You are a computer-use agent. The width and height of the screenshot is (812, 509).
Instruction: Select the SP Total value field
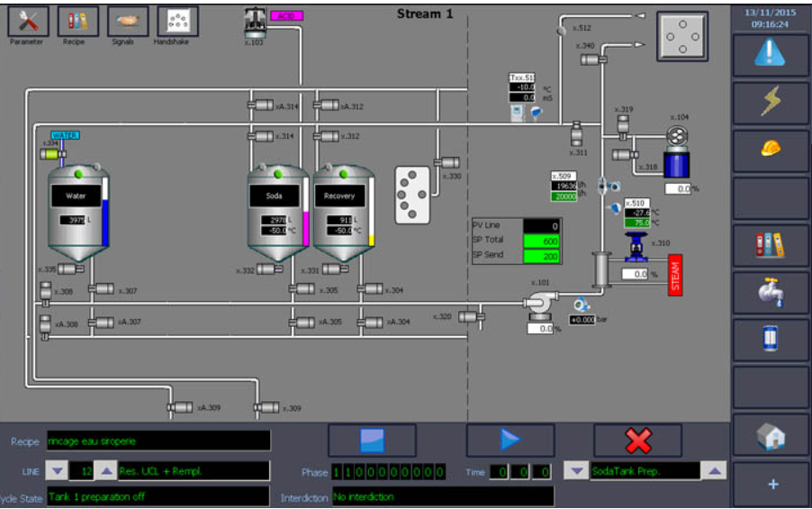(541, 241)
